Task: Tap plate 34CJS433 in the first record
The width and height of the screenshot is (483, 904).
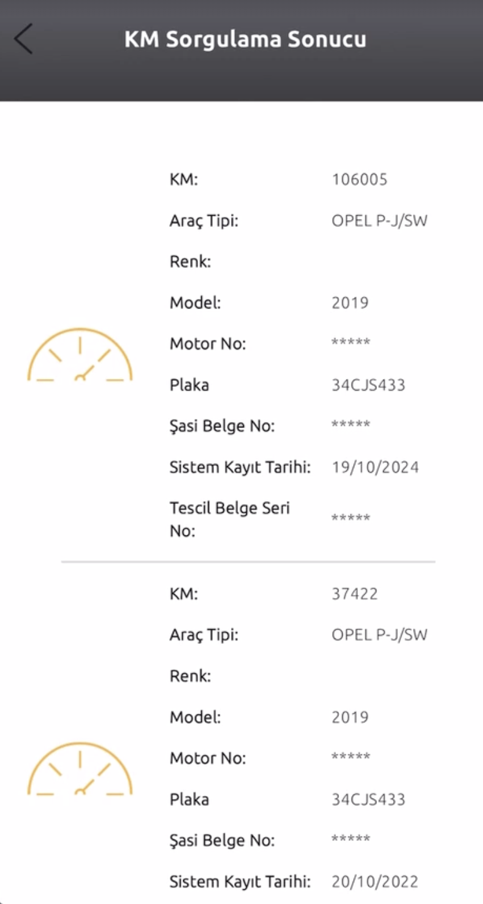Action: coord(368,385)
